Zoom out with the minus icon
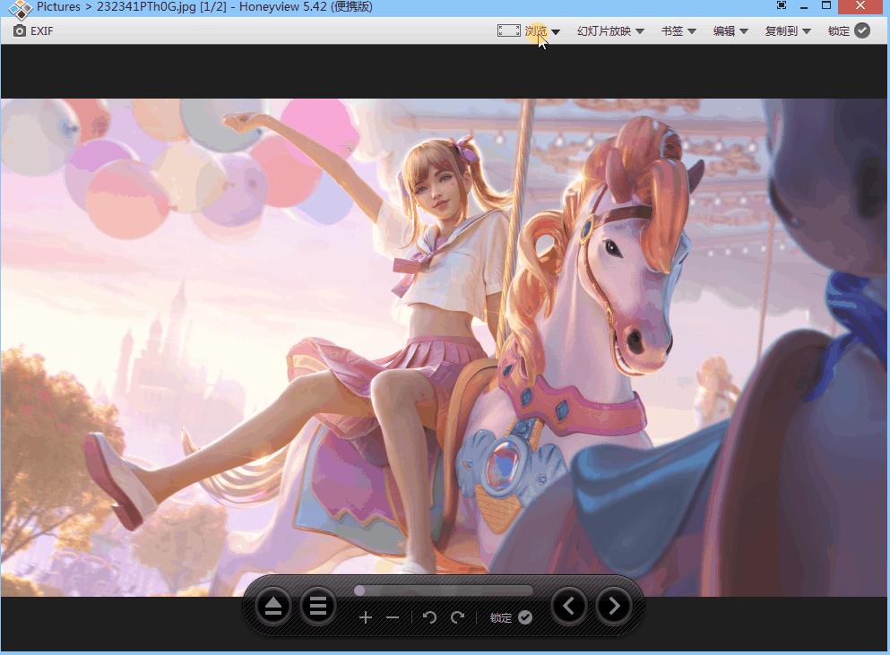 (392, 617)
